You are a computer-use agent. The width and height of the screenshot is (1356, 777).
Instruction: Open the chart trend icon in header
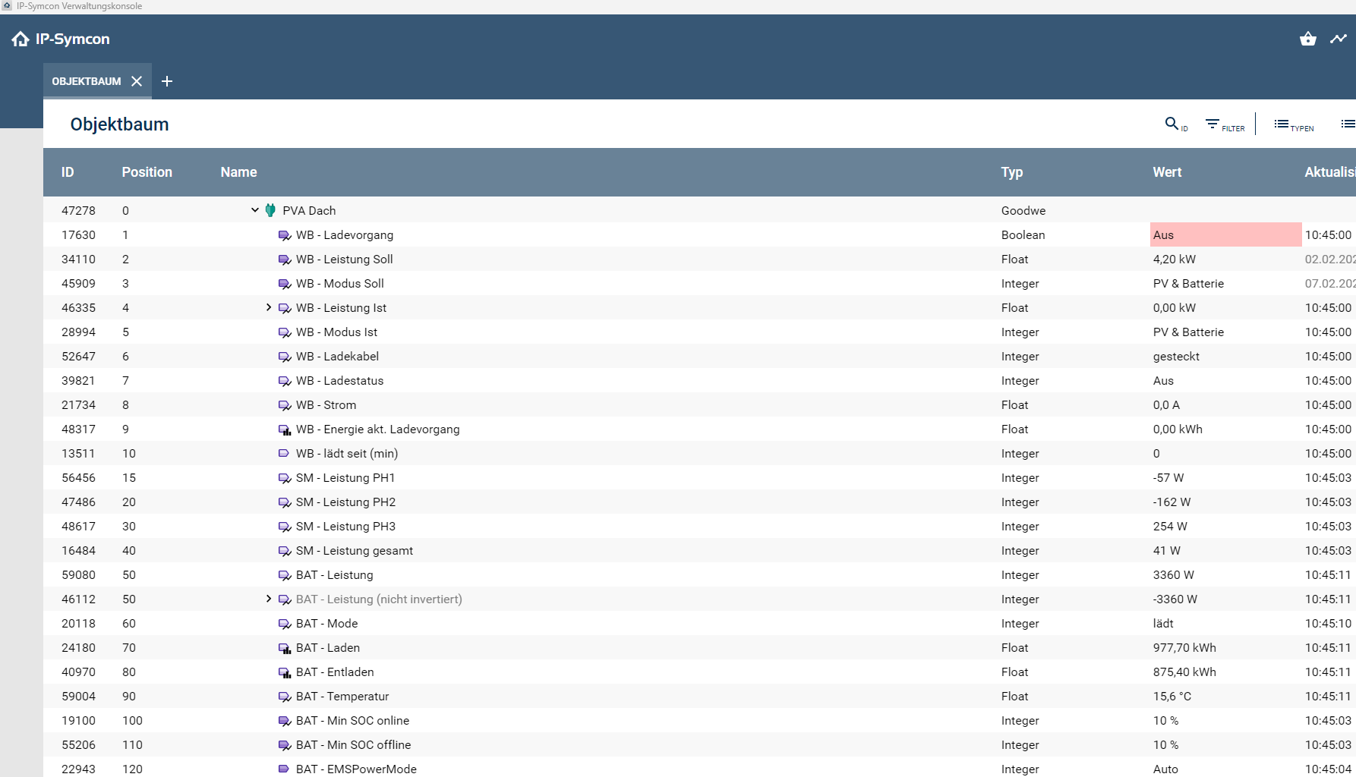1338,39
